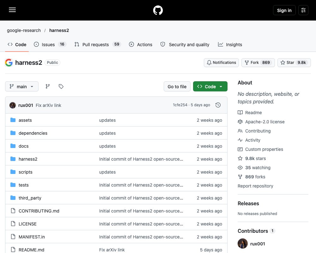Switch to the Actions tab
This screenshot has width=316, height=253.
[x=141, y=45]
